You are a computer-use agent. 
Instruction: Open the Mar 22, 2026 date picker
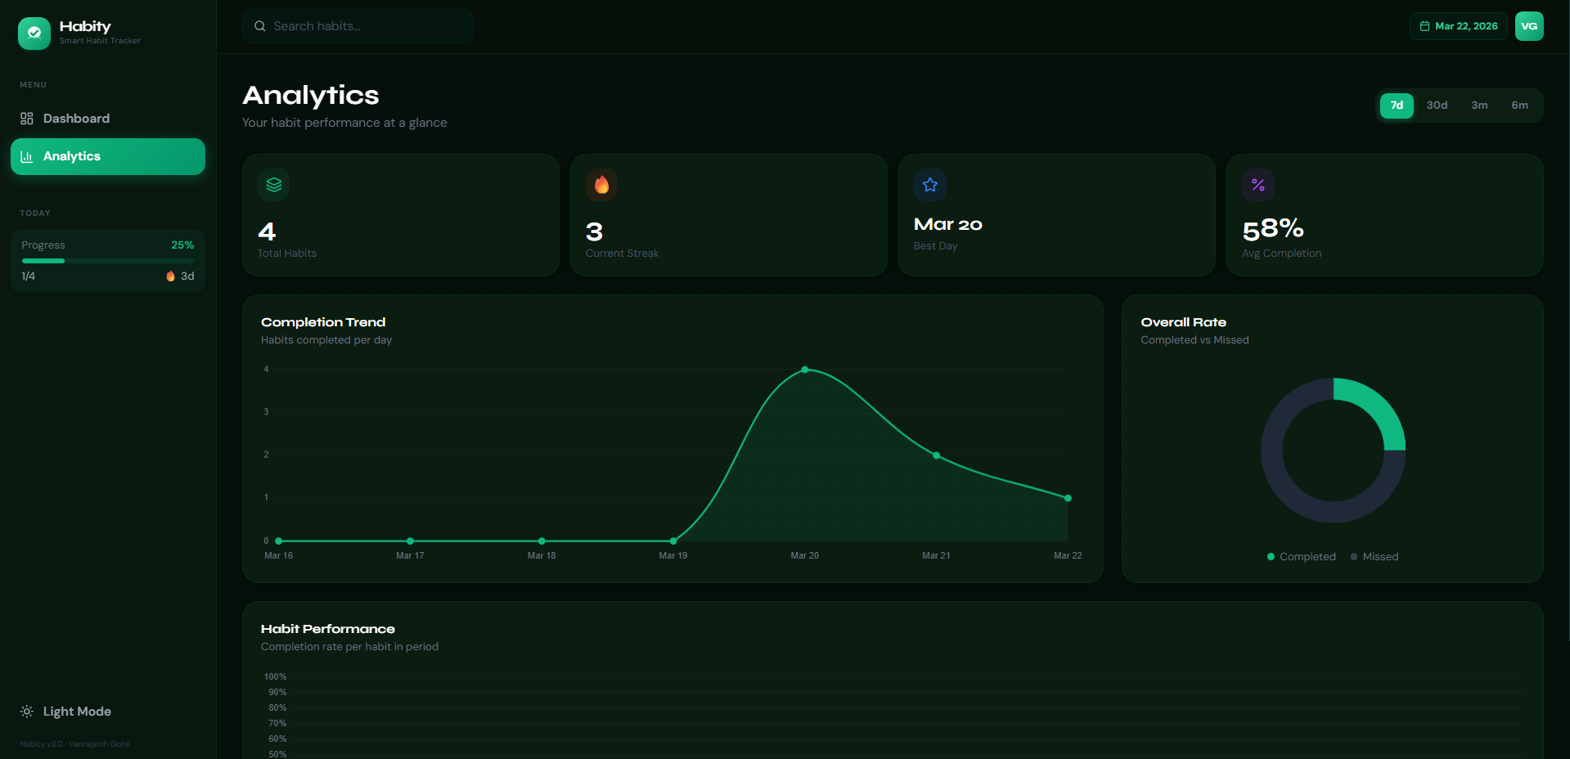click(x=1458, y=26)
